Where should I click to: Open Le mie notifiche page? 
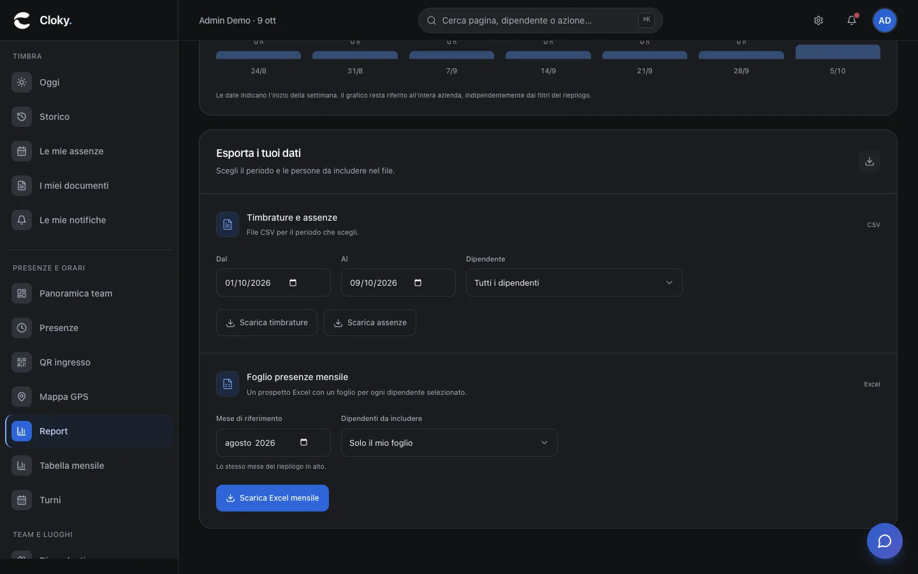pos(89,220)
